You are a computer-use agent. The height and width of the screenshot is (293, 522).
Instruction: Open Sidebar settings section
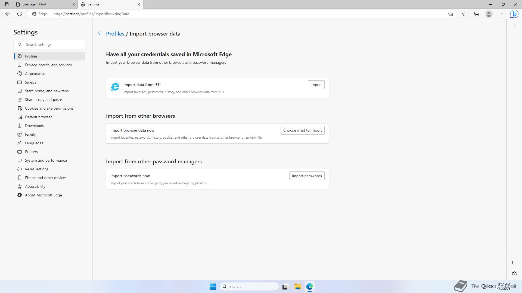click(x=49, y=82)
